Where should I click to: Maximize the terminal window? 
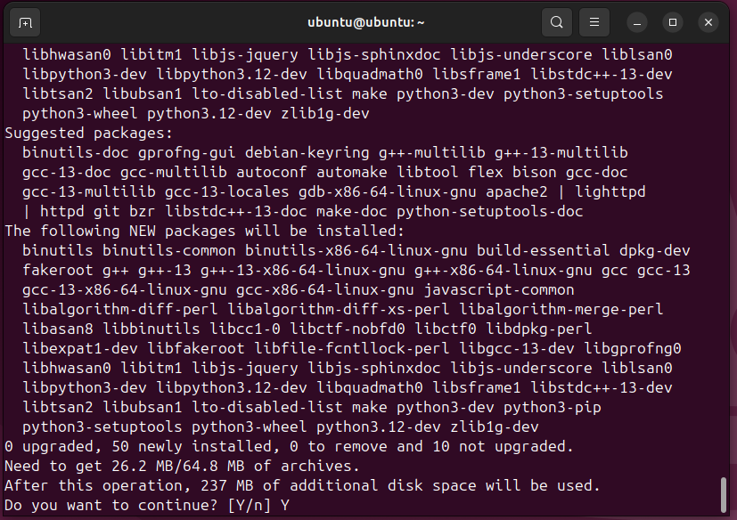point(673,22)
